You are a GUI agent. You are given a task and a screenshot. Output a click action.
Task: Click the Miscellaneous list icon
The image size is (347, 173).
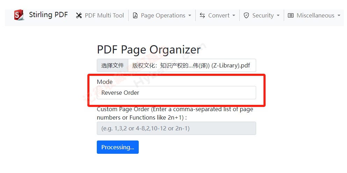tap(291, 15)
